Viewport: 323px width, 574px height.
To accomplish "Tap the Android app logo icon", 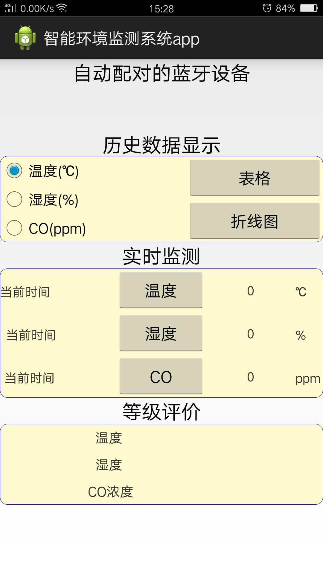I will [x=25, y=38].
